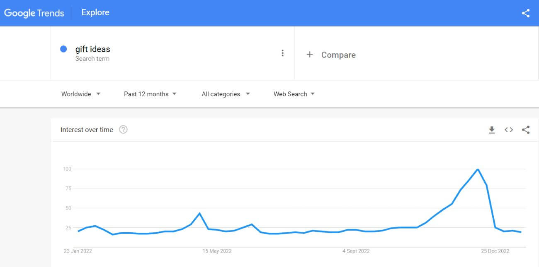Click the 25 Dec 2022 axis label
The height and width of the screenshot is (267, 539).
495,251
